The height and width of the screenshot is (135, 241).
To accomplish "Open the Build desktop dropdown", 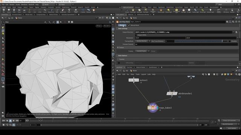I will pyautogui.click(x=49, y=4).
